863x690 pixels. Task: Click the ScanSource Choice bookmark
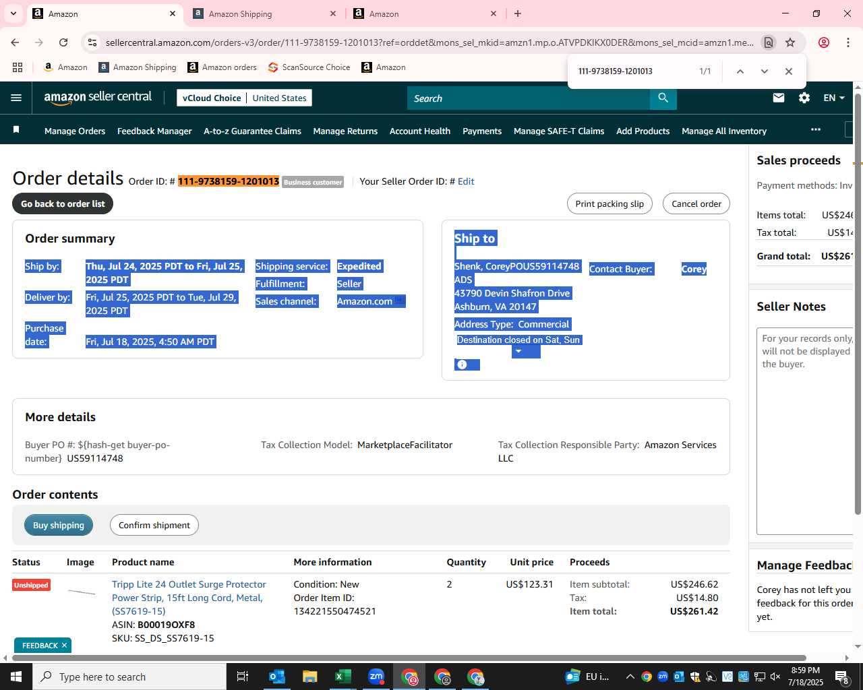[x=309, y=67]
